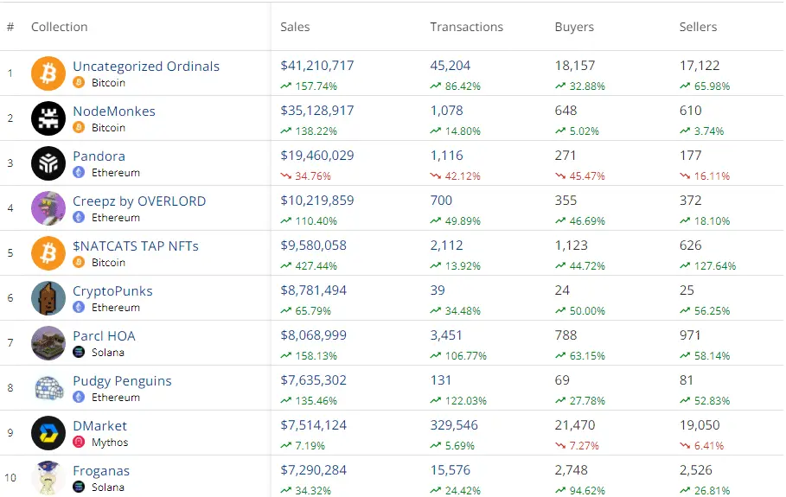The height and width of the screenshot is (497, 786).
Task: Click the sellers count 19,050
Action: pos(700,425)
